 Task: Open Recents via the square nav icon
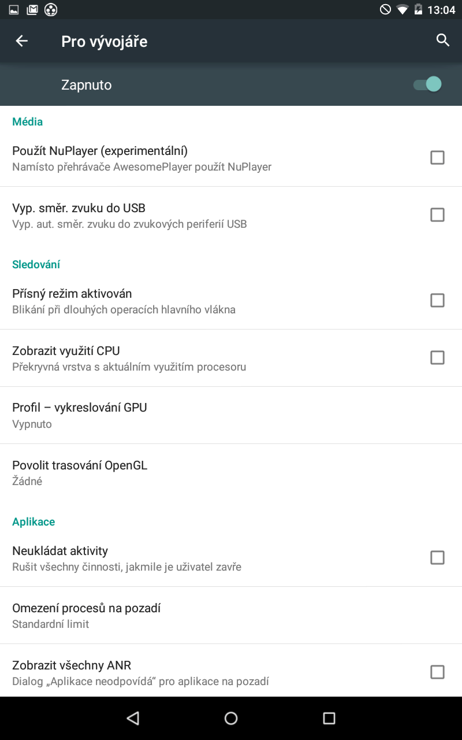click(x=329, y=718)
